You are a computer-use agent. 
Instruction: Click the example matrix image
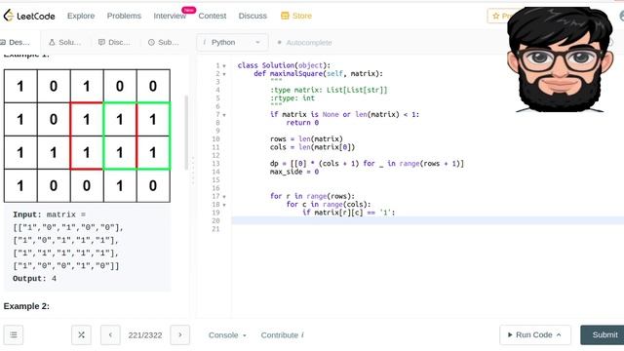87,136
